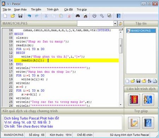Expand the dropdown arrow beside the file name bar
The image size is (159, 138).
coord(115,23)
